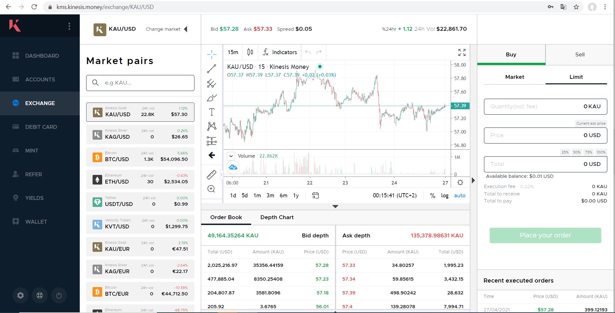Viewport: 615px width, 313px height.
Task: Switch to the Sell tab
Action: coord(579,54)
